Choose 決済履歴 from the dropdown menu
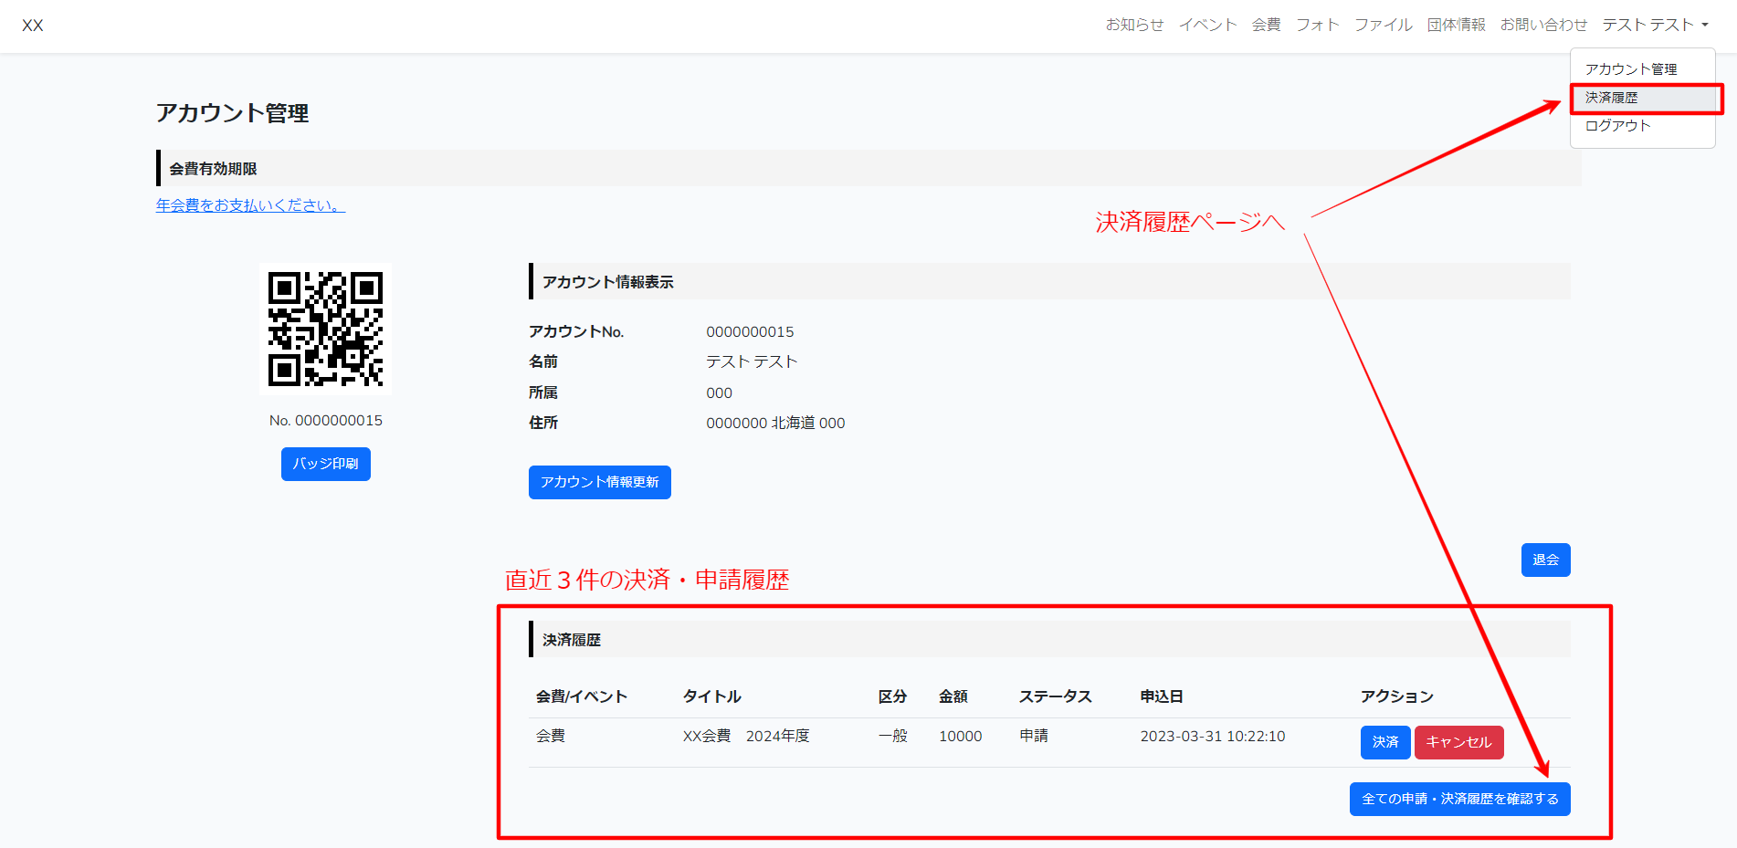 point(1642,98)
